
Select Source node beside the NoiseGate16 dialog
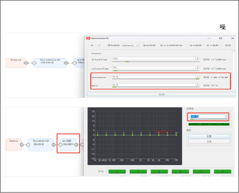pos(16,63)
